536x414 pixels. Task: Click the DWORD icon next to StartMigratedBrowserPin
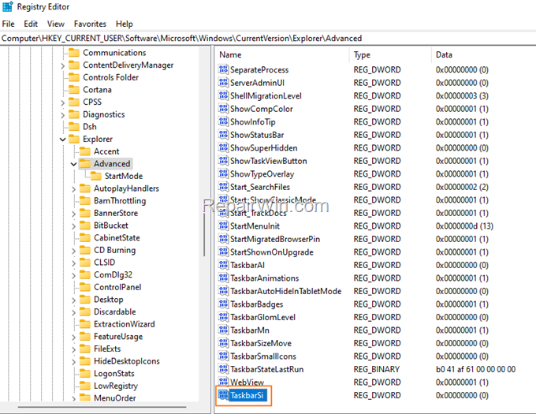[223, 239]
